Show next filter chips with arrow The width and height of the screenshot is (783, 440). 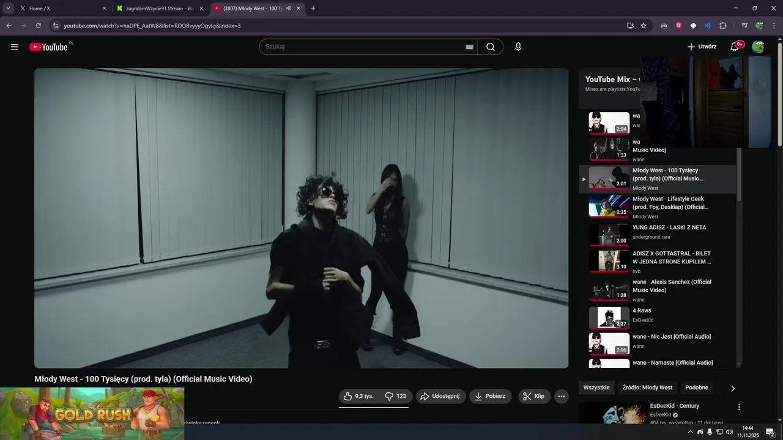pos(733,388)
